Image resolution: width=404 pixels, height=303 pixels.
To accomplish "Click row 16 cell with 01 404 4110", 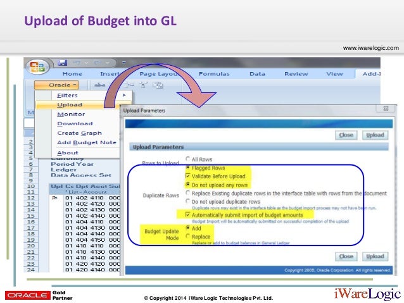I will (x=92, y=222).
